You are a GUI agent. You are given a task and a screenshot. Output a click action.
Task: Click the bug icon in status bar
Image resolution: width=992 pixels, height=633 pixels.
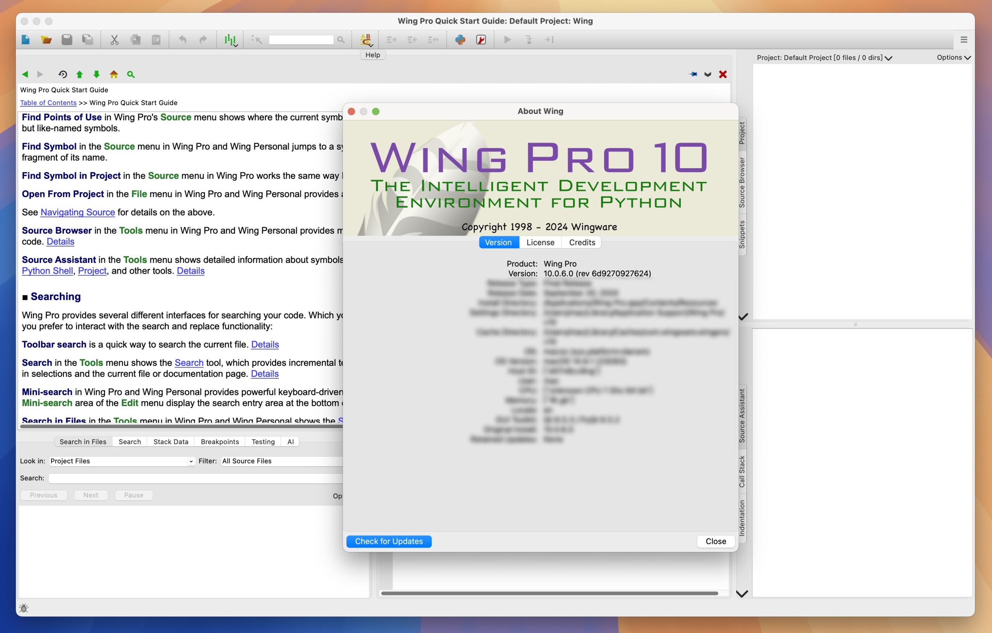24,608
